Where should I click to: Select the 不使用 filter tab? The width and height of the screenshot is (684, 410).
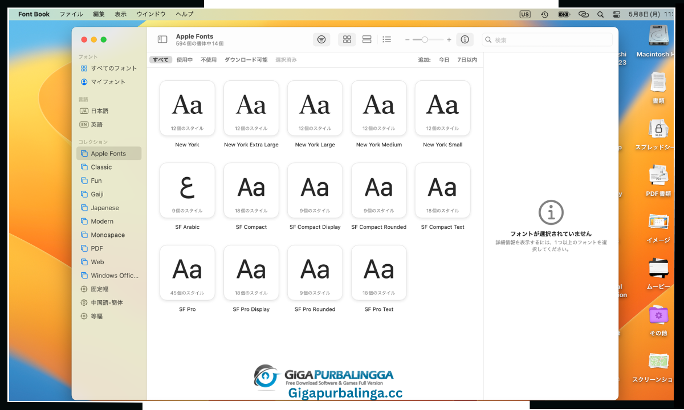pyautogui.click(x=209, y=60)
